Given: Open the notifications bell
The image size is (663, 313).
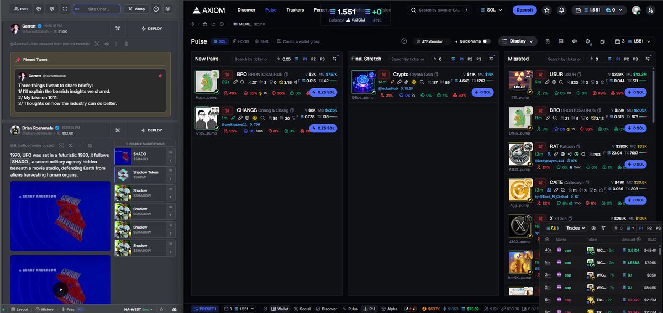Looking at the screenshot, I should pos(561,10).
